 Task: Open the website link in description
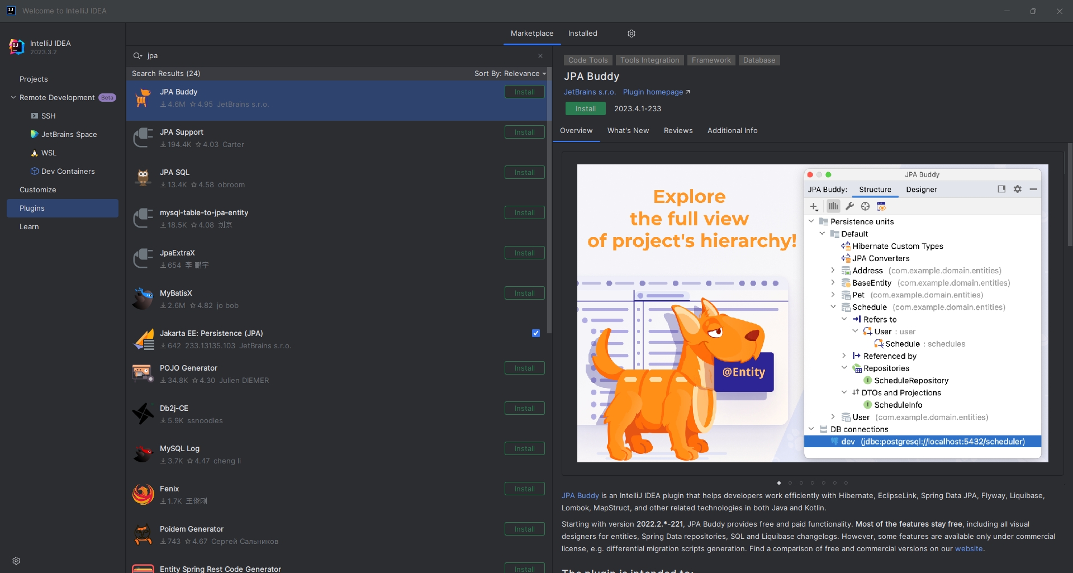tap(968, 548)
